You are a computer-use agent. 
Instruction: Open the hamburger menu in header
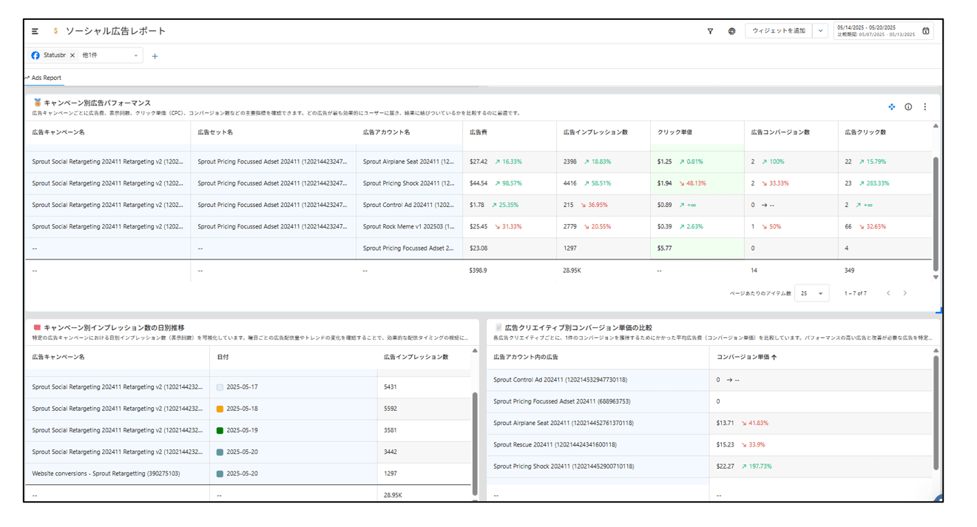35,31
